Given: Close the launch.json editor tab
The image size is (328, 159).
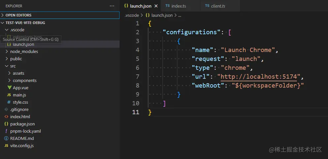Looking at the screenshot, I should coord(156,6).
